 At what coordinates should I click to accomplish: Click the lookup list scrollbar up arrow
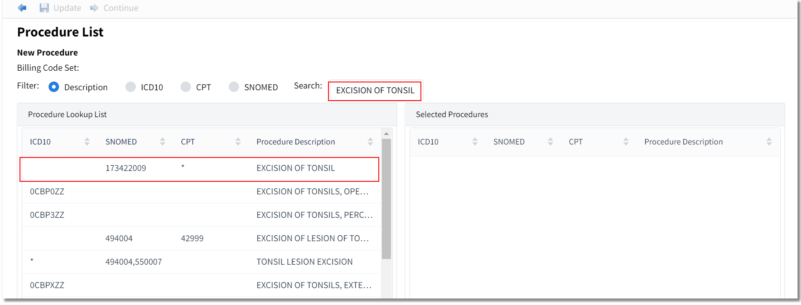(386, 134)
